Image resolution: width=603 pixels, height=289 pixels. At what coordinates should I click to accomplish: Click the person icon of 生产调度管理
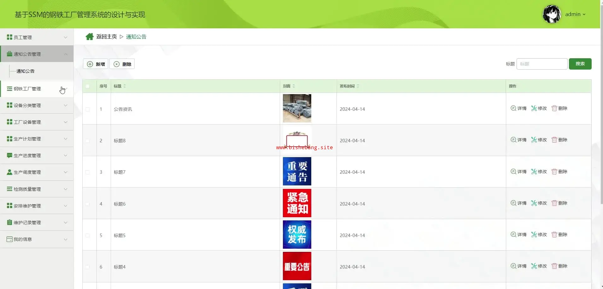pos(9,172)
